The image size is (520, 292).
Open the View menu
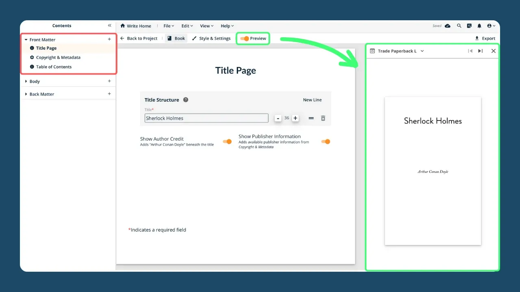click(206, 26)
